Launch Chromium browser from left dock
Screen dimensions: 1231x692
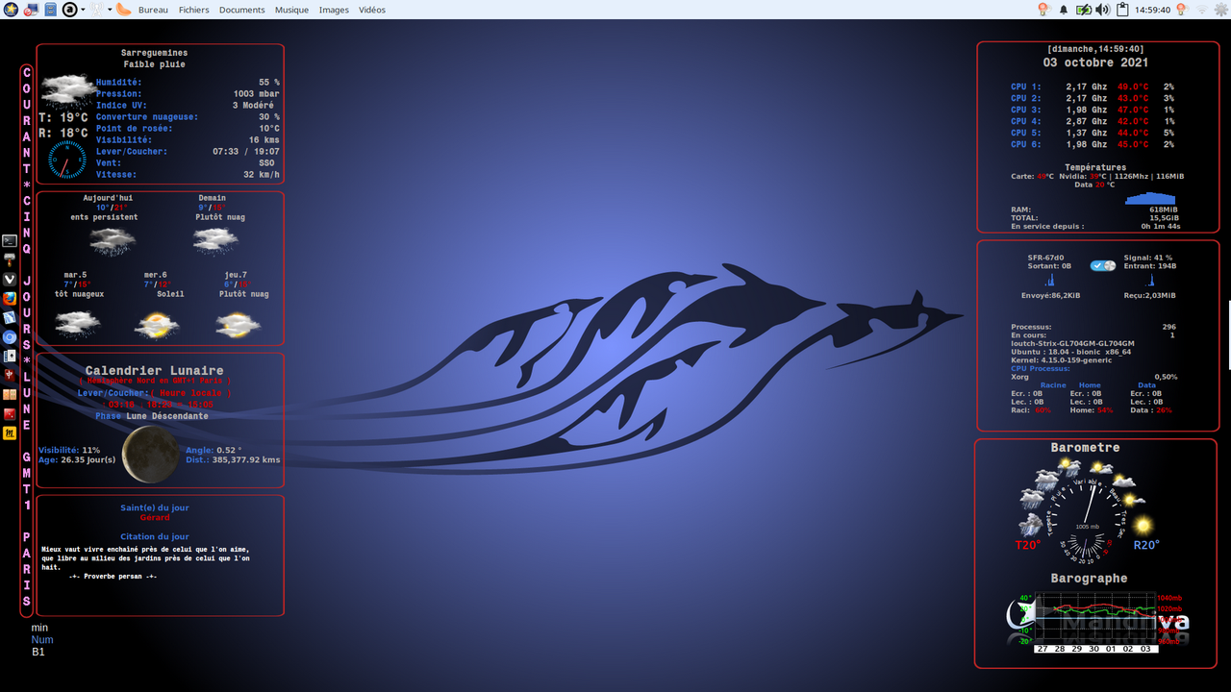pyautogui.click(x=10, y=337)
